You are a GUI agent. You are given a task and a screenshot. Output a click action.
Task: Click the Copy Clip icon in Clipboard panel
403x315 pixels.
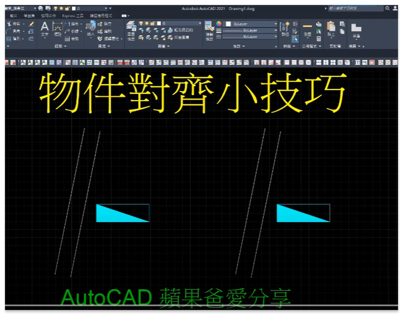pos(342,31)
